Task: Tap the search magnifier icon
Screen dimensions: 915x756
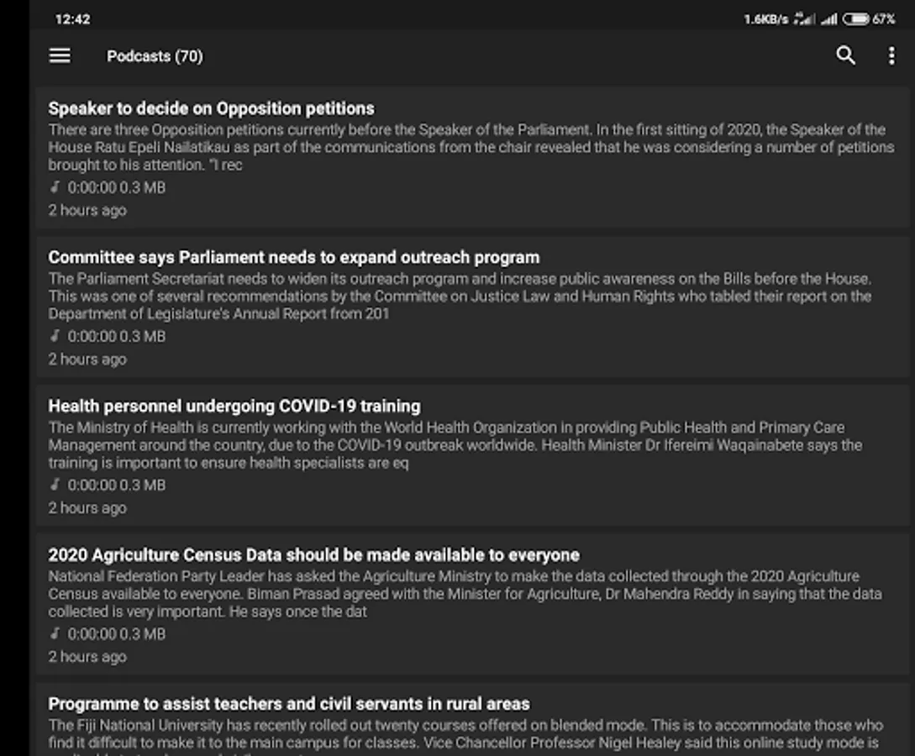Action: tap(845, 55)
